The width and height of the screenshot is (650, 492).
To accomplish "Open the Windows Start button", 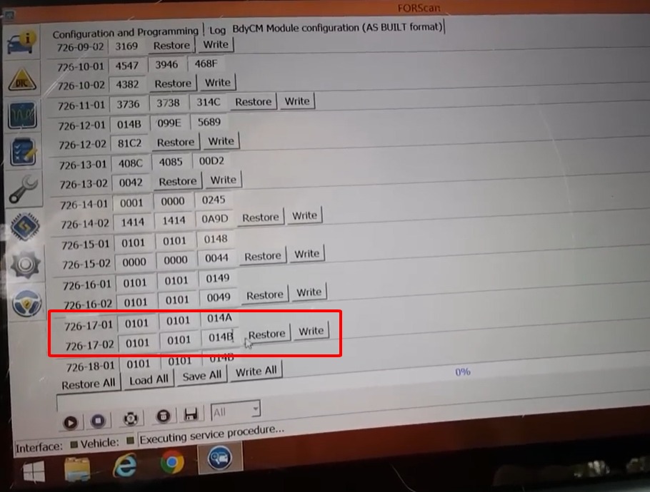I will click(x=34, y=472).
